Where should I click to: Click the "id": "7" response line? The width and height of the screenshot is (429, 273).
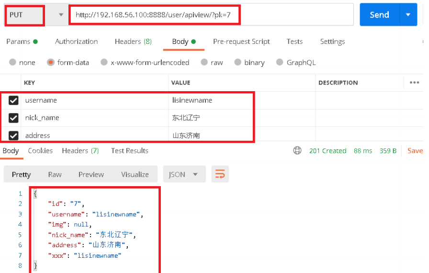(x=66, y=204)
